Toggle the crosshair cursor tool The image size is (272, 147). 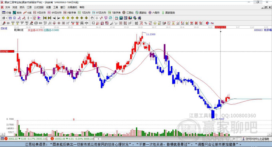pyautogui.click(x=97, y=18)
